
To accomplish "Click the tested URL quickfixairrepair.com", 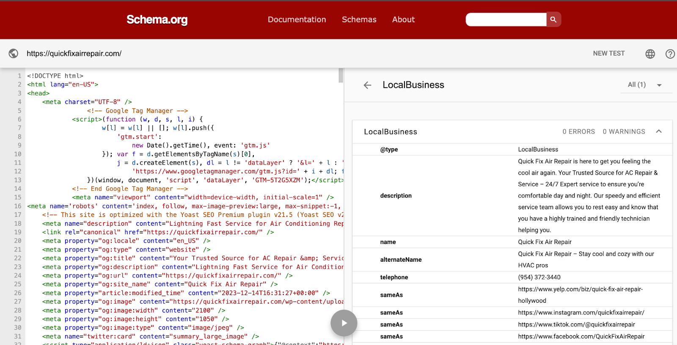I will 74,54.
